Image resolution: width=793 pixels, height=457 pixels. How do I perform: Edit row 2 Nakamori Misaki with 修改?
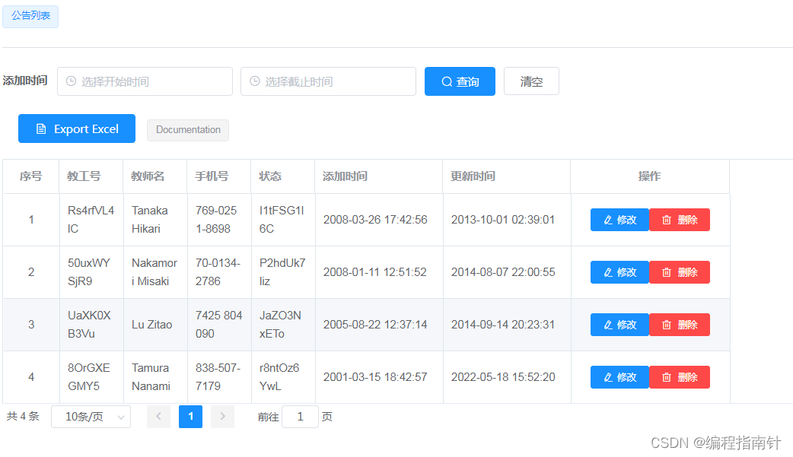[620, 272]
